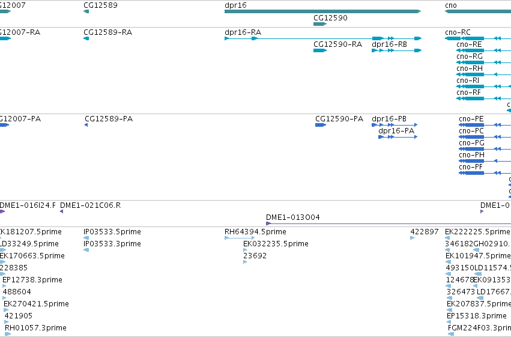
Task: Click the 421905 EST label
Action: 18,316
